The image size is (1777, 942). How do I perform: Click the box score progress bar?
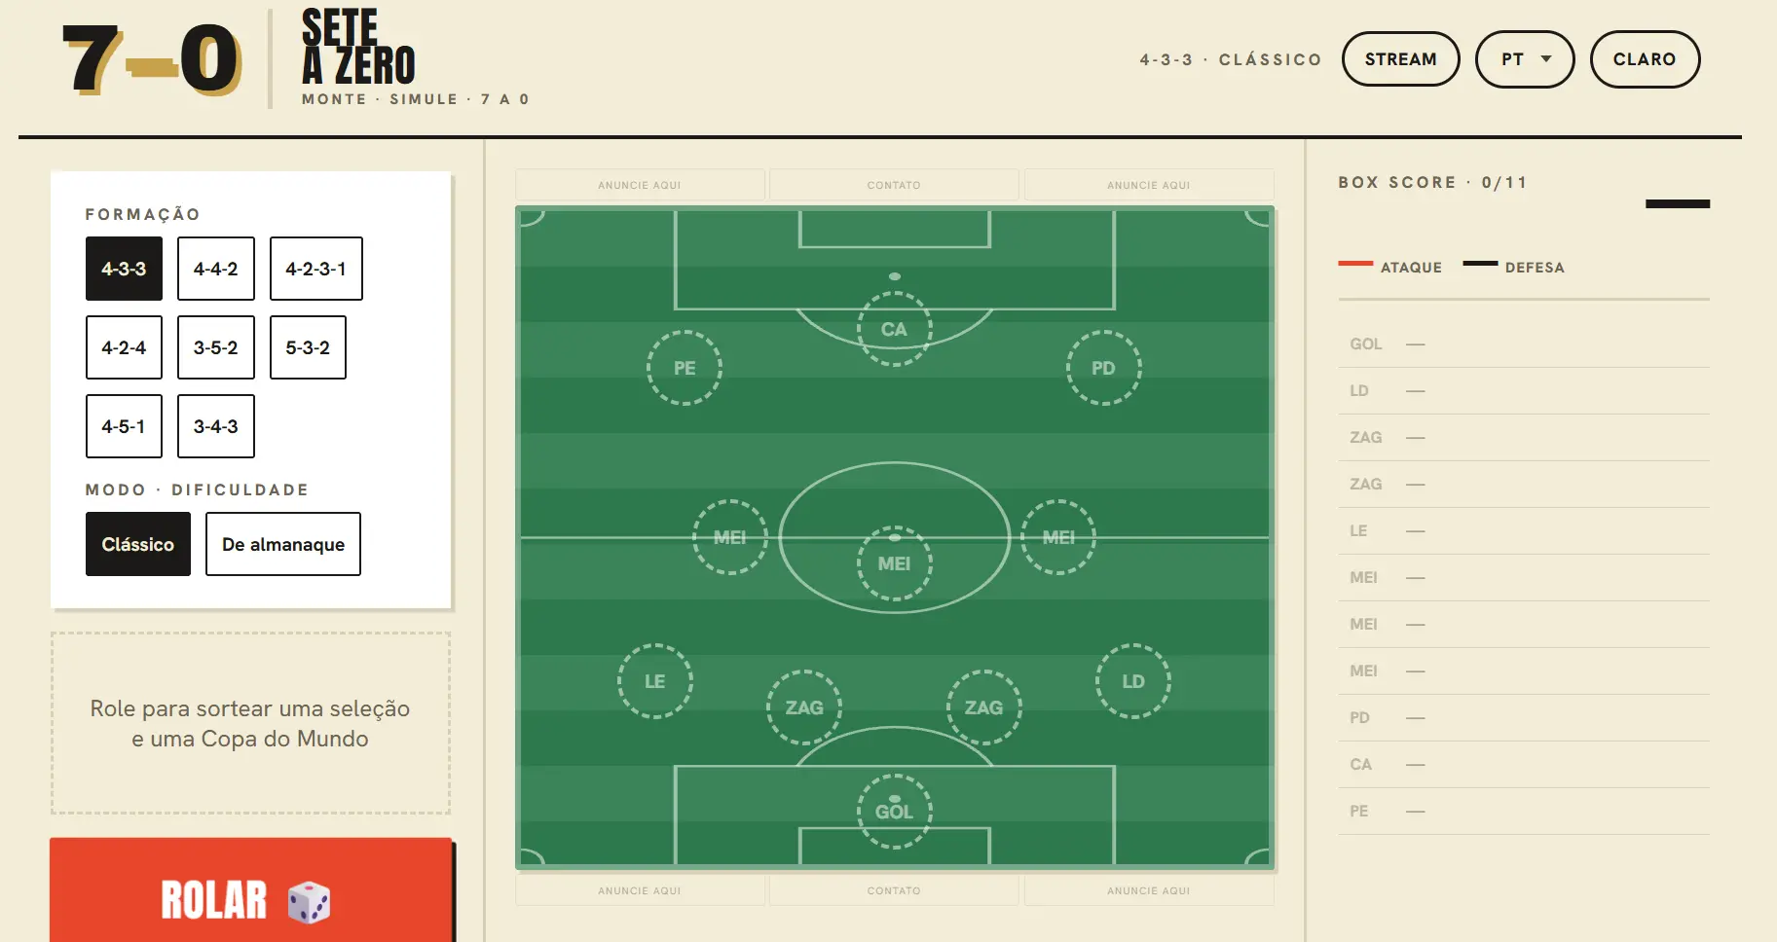click(1678, 203)
